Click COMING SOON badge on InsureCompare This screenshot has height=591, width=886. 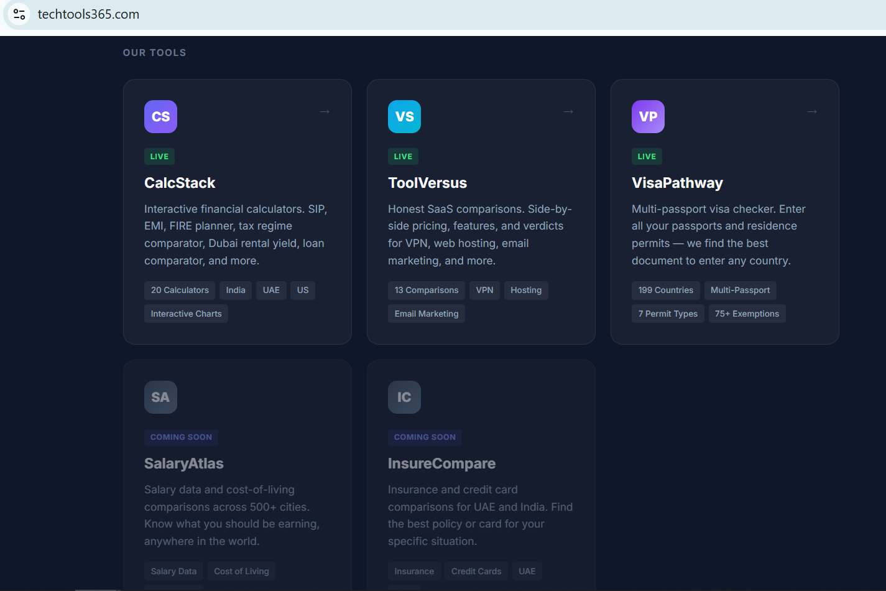425,437
